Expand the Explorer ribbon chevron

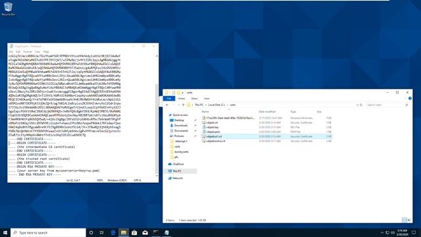[x=405, y=98]
